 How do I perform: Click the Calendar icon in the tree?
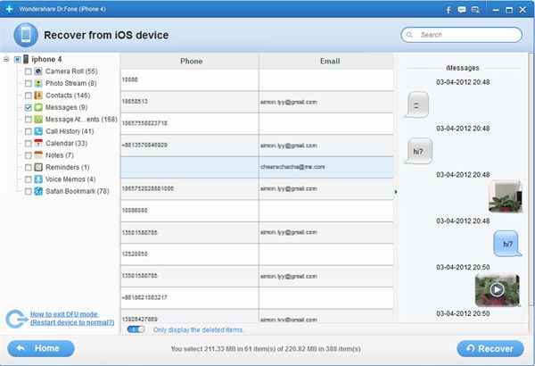coord(38,143)
